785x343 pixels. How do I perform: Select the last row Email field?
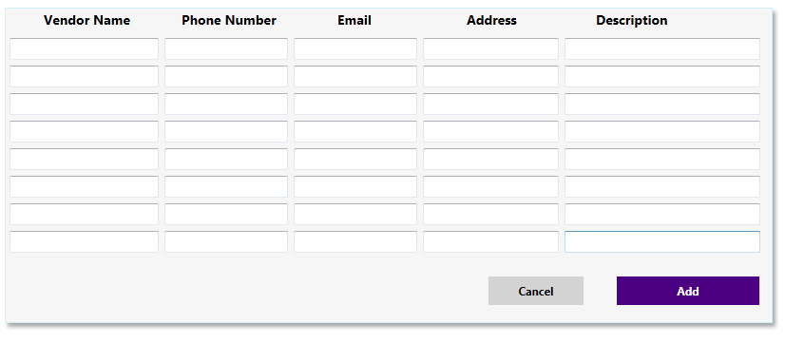coord(354,241)
